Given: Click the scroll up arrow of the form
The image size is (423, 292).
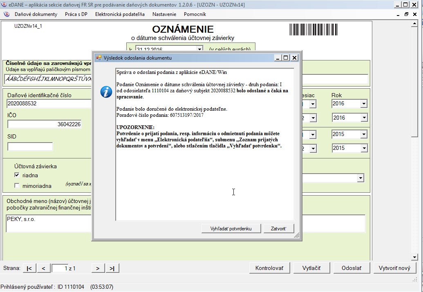Looking at the screenshot, I should 414,24.
